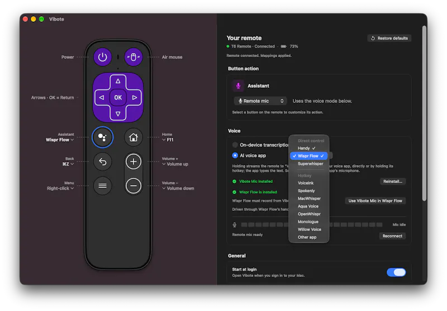Click the green check next to Wispr Flow is installed
The height and width of the screenshot is (311, 447).
234,192
